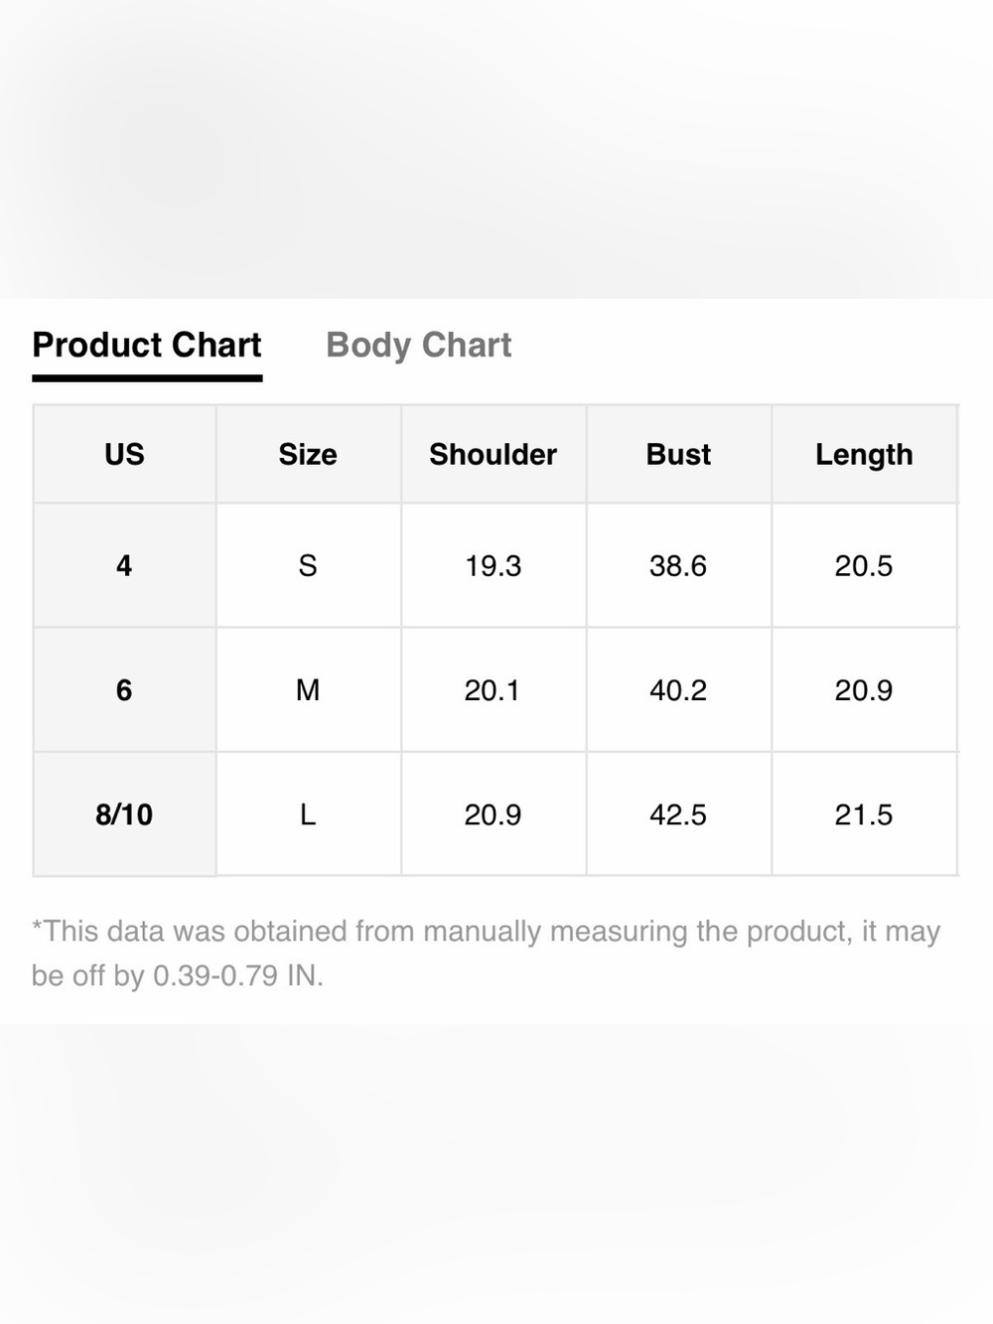This screenshot has height=1324, width=993.
Task: Click the 38.6 bust value
Action: pos(678,565)
